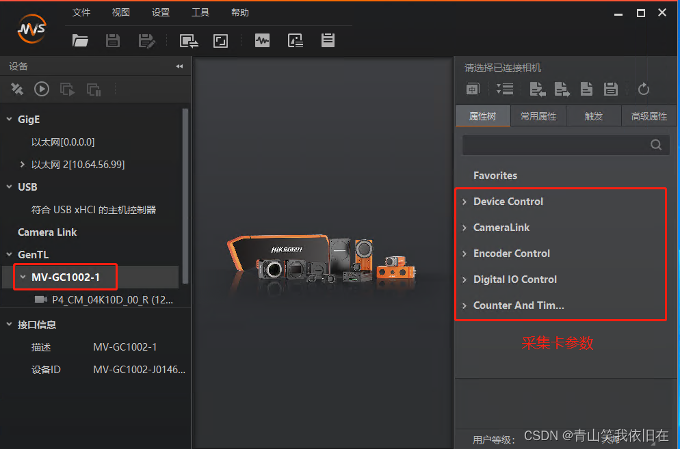Select 符合 USB xHCI 的主机控制器 item
Viewport: 680px width, 449px height.
94,210
